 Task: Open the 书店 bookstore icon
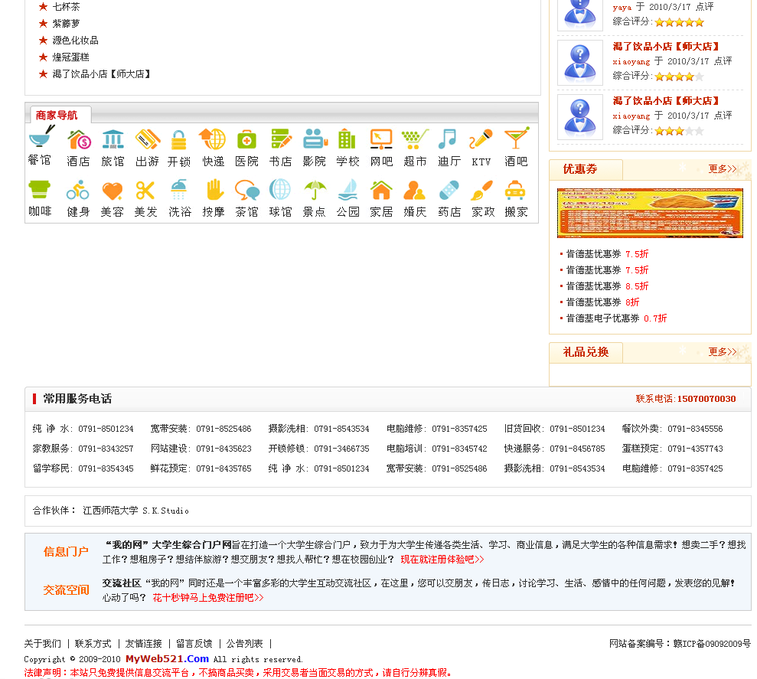[281, 139]
